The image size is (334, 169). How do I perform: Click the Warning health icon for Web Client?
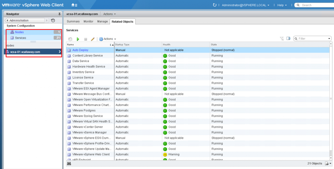[165, 155]
